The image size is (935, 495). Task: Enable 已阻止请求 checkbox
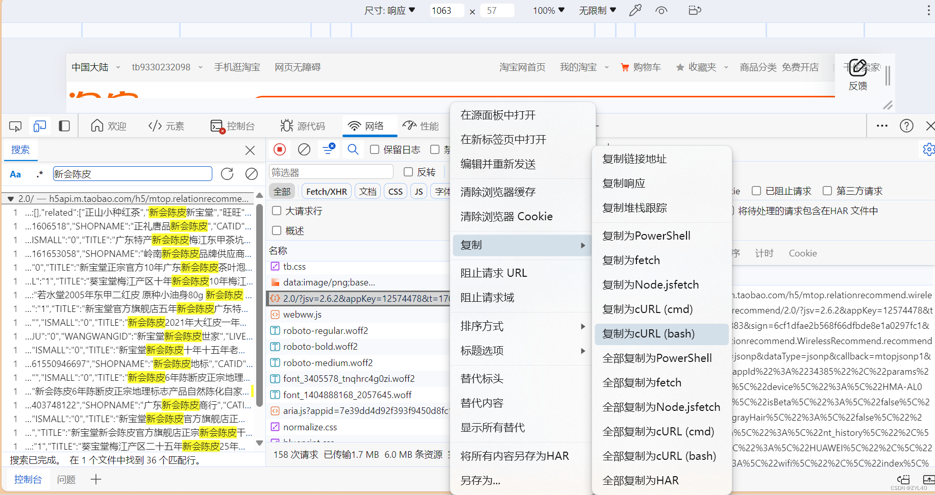756,191
